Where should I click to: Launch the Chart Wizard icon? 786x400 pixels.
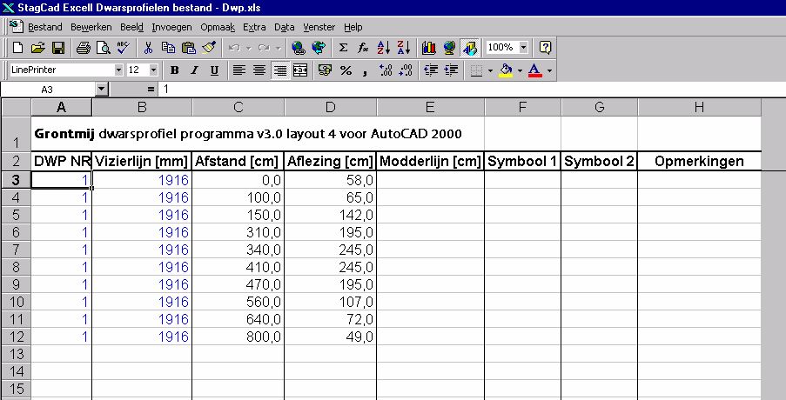[428, 48]
